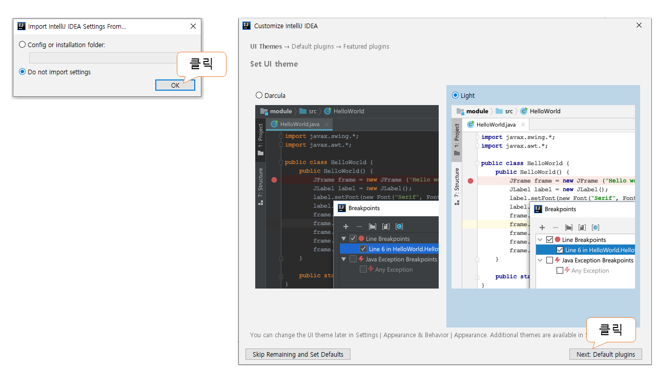Click Skip Remaining and Set Defaults

point(298,354)
